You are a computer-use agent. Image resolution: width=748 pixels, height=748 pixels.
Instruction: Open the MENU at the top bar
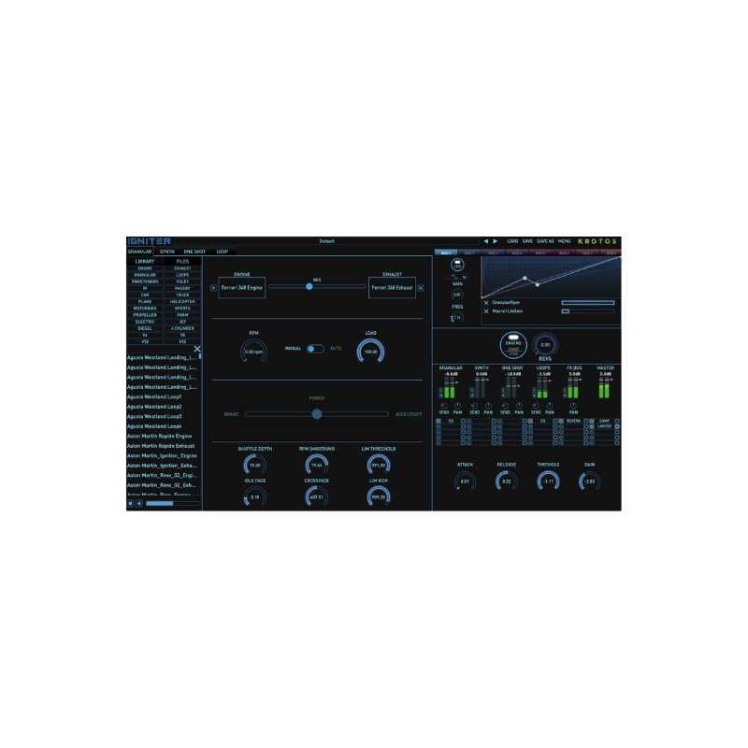[565, 240]
